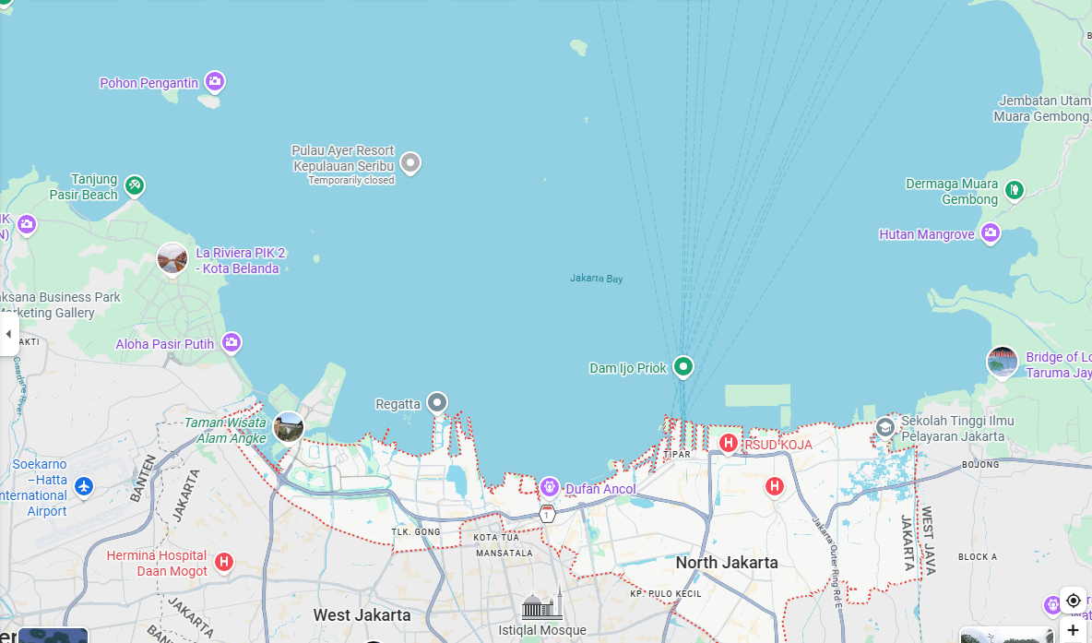The height and width of the screenshot is (643, 1092).
Task: Open the Aloha Pasir Putih camera pin
Action: 231,342
